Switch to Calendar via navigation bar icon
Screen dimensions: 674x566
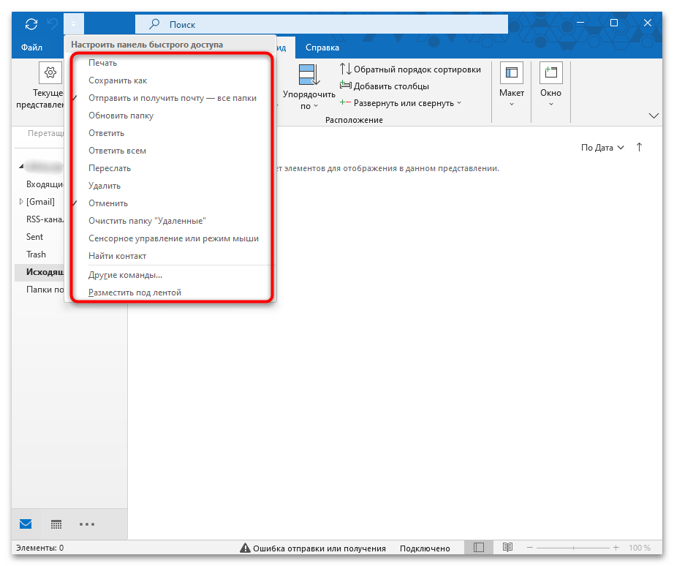coord(56,524)
